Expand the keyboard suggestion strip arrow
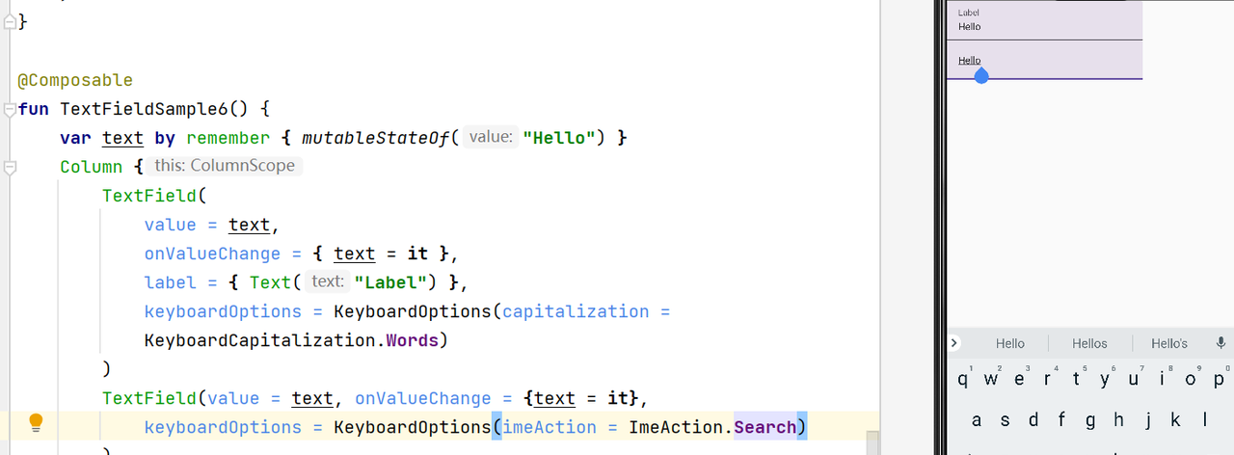The height and width of the screenshot is (455, 1234). (954, 343)
